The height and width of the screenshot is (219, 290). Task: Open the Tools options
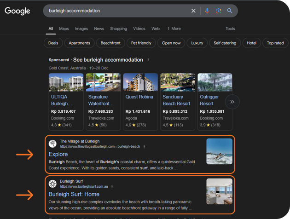coord(230,29)
